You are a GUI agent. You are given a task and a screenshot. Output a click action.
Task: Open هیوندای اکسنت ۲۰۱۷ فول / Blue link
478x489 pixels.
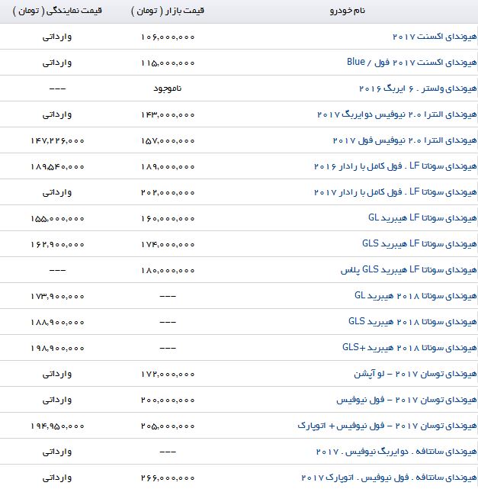(412, 63)
